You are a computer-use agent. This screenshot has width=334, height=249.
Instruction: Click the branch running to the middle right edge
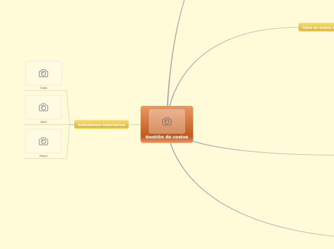(264, 152)
